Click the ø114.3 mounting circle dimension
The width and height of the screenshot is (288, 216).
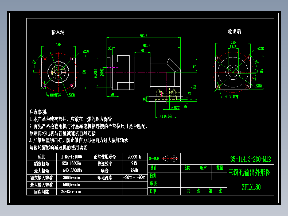coord(166,115)
